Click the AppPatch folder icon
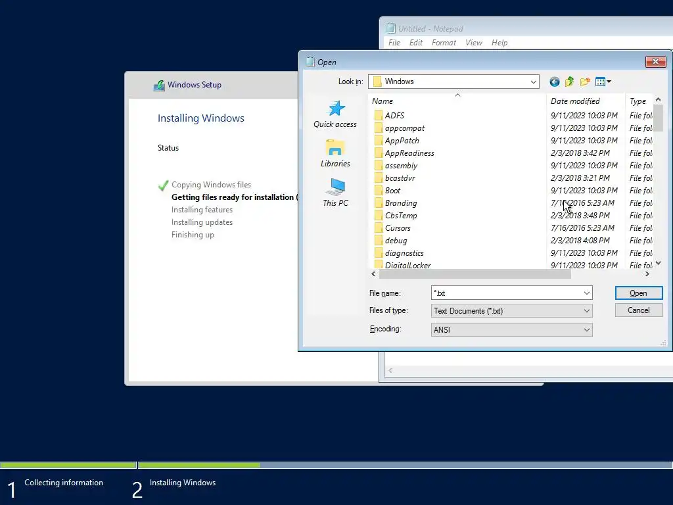 point(378,141)
